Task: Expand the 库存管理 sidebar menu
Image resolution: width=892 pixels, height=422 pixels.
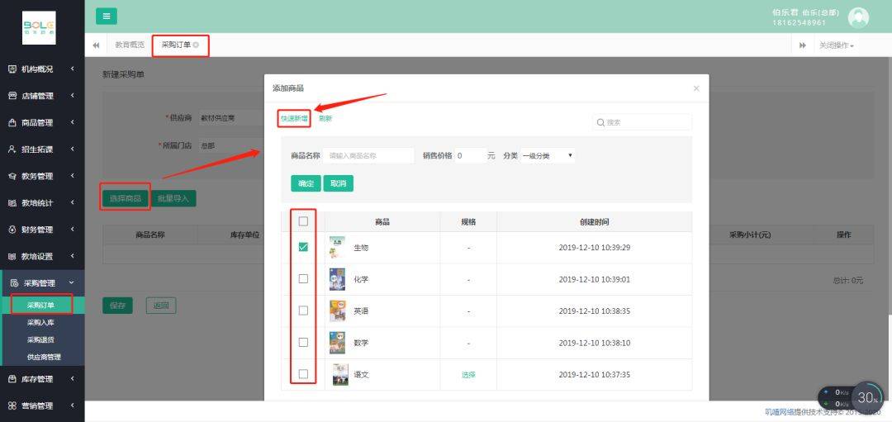Action: (x=42, y=379)
